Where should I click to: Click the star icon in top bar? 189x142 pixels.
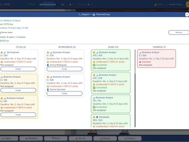pyautogui.click(x=70, y=4)
